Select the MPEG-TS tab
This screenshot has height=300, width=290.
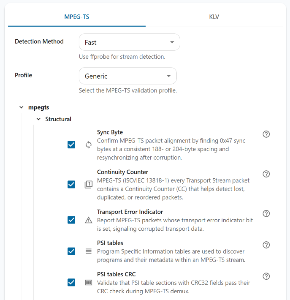76,17
